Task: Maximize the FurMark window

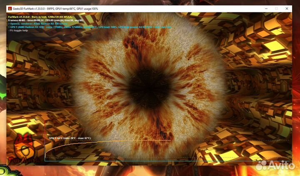Action: [x=276, y=9]
